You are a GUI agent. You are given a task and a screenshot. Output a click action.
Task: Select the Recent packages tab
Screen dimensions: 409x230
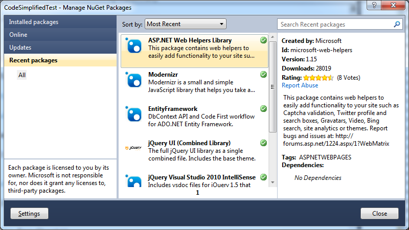point(60,60)
